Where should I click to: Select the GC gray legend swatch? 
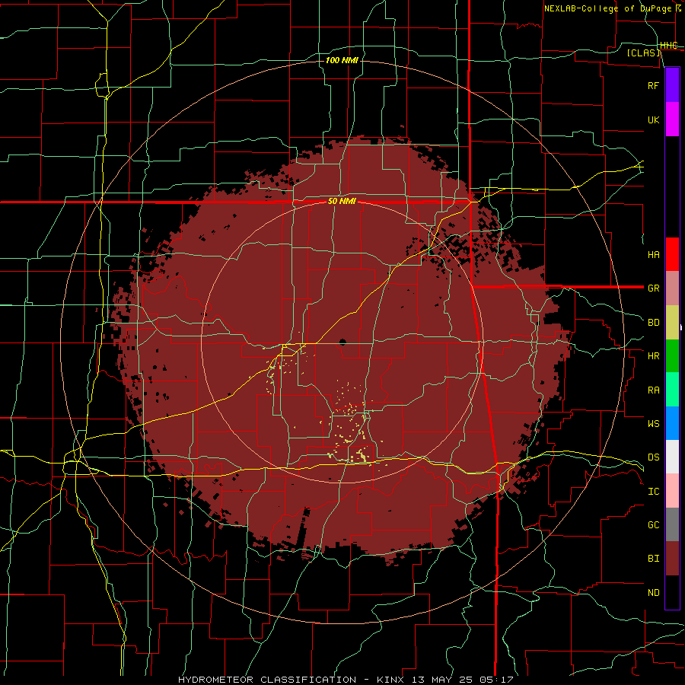[x=672, y=524]
